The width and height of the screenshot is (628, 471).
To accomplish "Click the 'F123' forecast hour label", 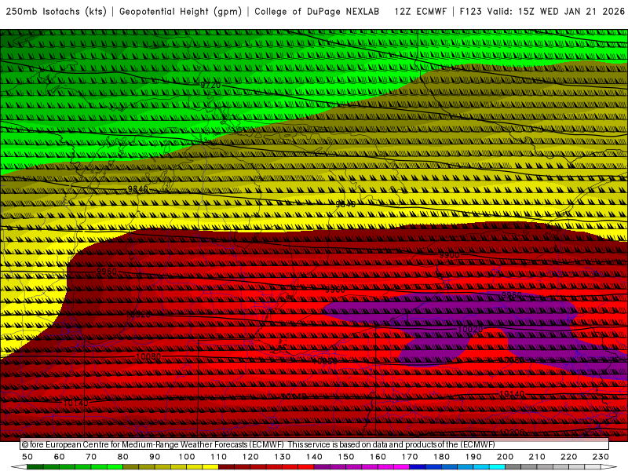I will pos(470,12).
